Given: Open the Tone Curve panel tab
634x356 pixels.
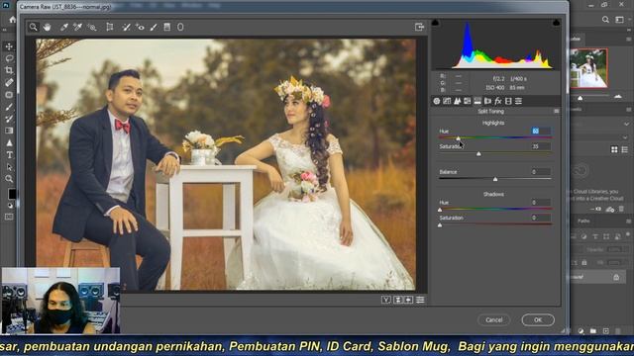Looking at the screenshot, I should 447,101.
